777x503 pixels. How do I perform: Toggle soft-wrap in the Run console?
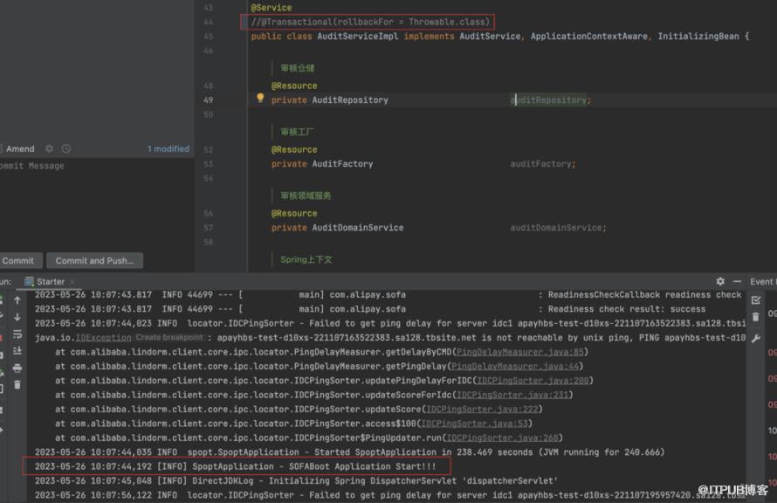17,335
